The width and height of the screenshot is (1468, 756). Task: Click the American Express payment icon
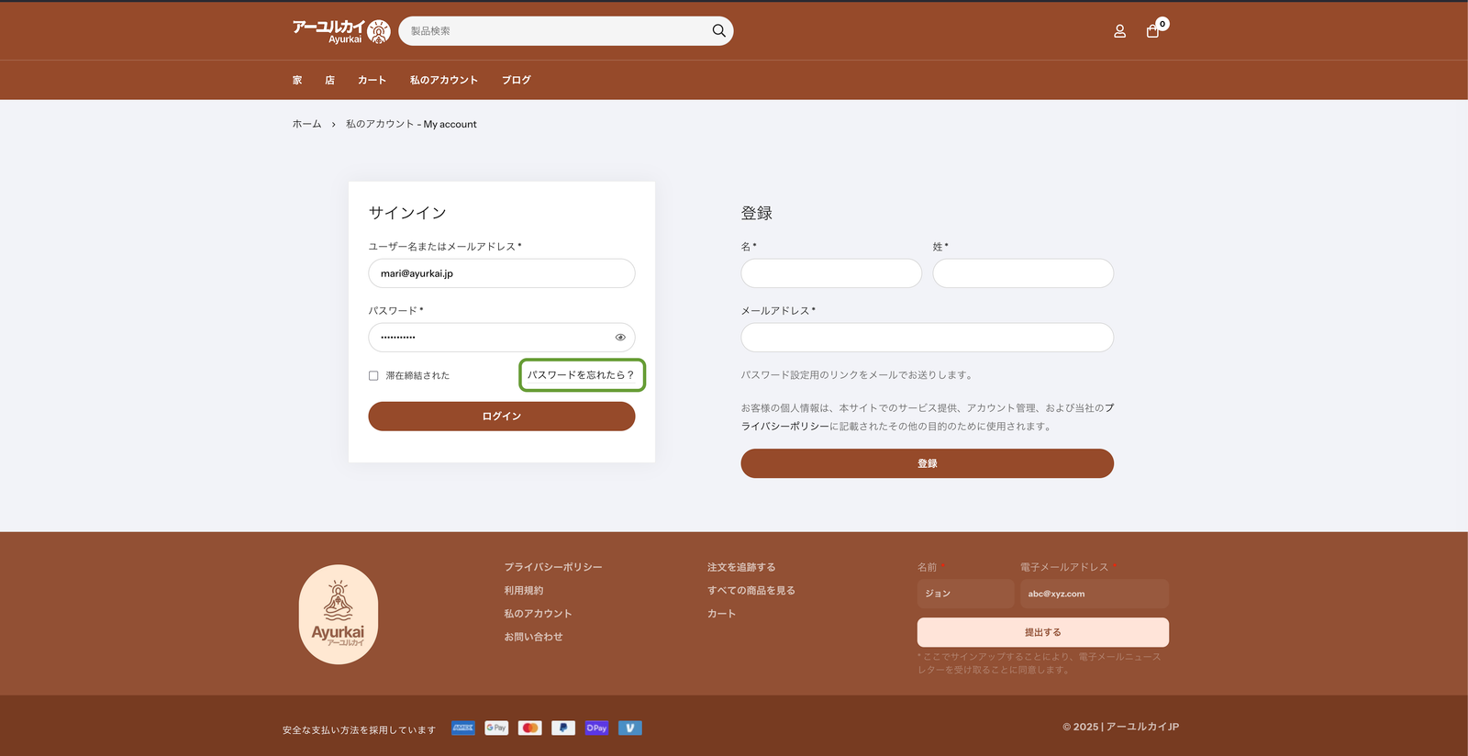pos(463,728)
